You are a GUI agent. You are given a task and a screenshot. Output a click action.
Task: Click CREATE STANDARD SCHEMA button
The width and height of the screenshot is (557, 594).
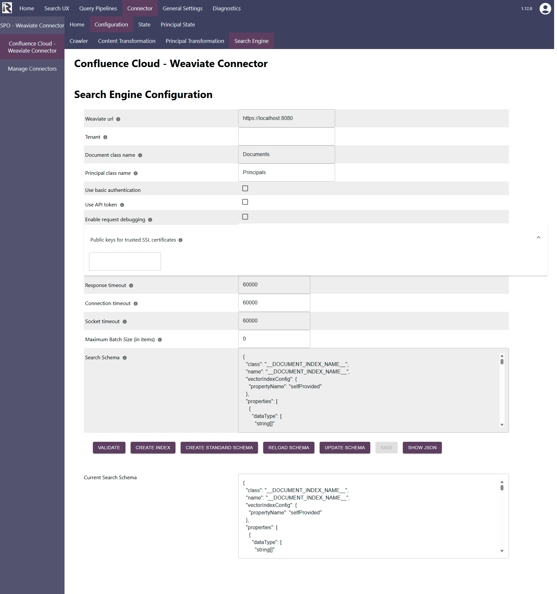[x=219, y=448]
